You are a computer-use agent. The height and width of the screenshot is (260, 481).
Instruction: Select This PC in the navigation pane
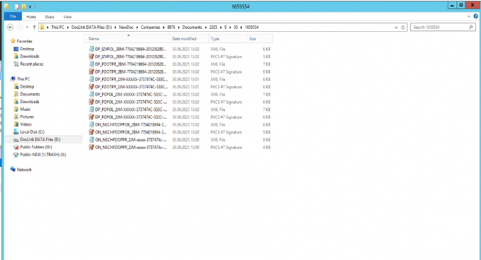23,79
